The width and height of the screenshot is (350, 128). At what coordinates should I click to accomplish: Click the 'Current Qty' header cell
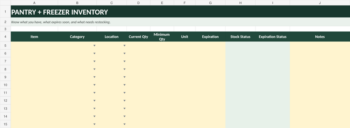138,37
